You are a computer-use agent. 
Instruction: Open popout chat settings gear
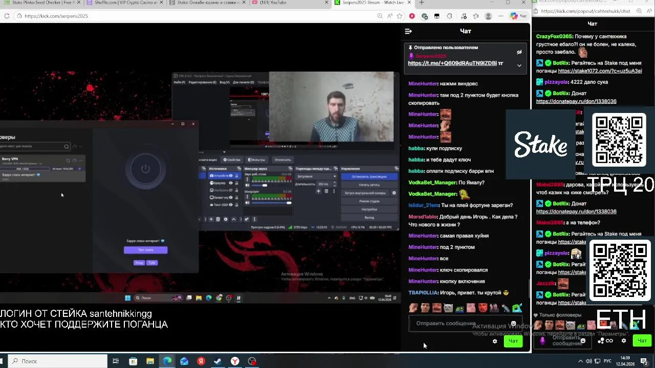tap(623, 341)
